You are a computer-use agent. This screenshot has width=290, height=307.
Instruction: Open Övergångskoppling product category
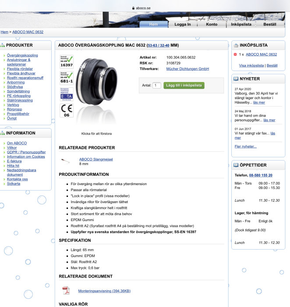(x=22, y=55)
